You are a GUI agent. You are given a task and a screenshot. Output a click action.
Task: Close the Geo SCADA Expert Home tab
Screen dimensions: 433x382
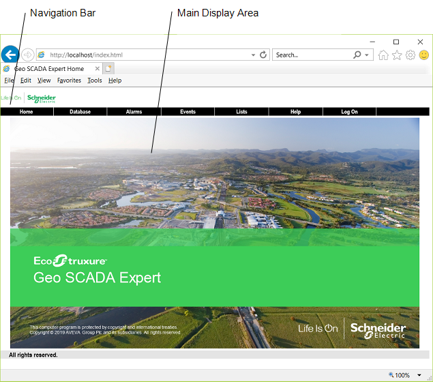click(97, 68)
